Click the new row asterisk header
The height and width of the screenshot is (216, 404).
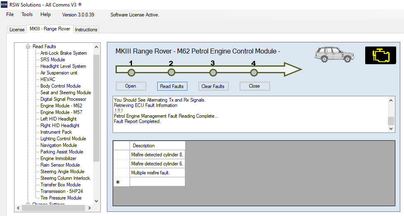[121, 182]
